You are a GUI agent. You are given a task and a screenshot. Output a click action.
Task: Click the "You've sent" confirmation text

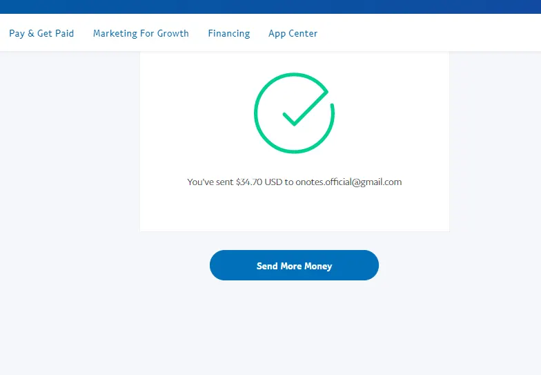(210, 182)
